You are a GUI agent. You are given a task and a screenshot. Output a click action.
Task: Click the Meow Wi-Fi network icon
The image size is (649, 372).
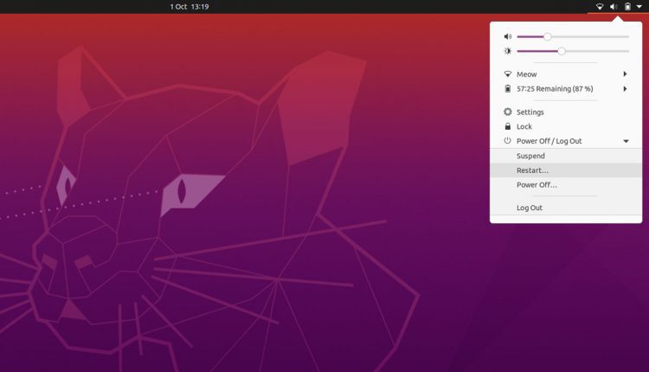click(507, 74)
